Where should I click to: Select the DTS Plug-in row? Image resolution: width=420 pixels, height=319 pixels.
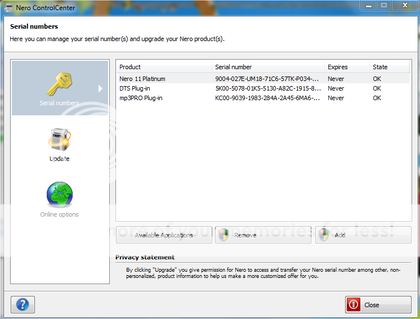[263, 88]
